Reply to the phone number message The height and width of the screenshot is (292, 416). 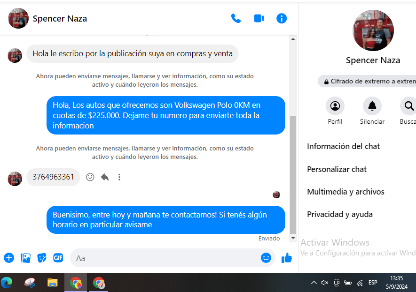point(105,177)
